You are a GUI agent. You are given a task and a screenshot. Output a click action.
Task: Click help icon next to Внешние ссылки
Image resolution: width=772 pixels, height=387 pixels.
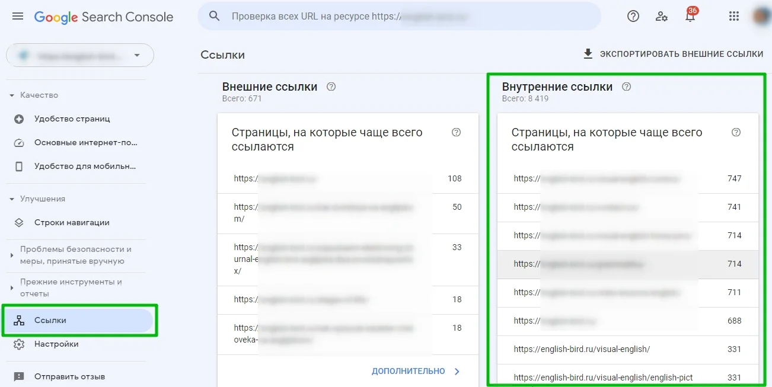pos(331,87)
